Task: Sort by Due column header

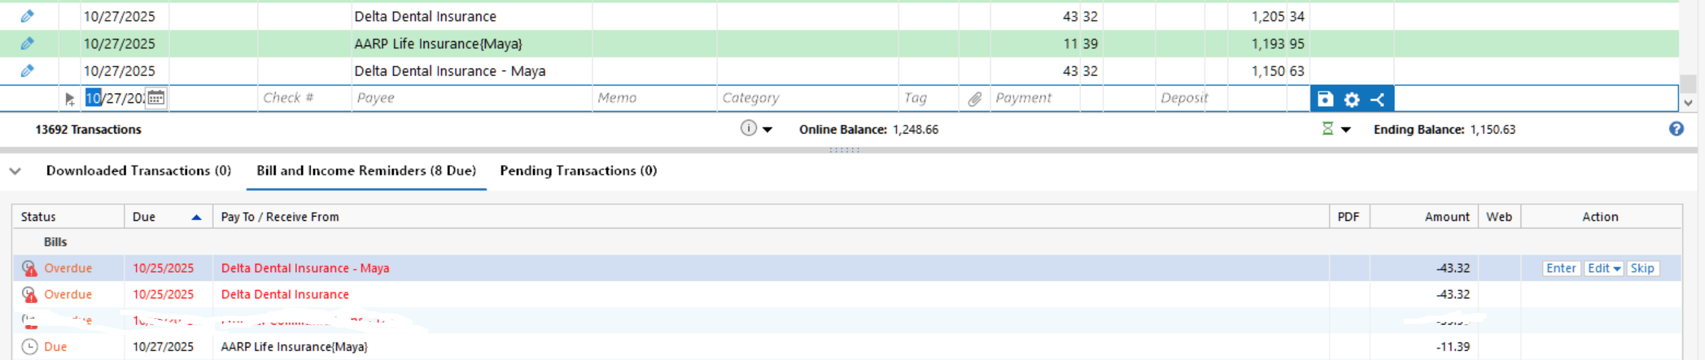Action: [168, 216]
